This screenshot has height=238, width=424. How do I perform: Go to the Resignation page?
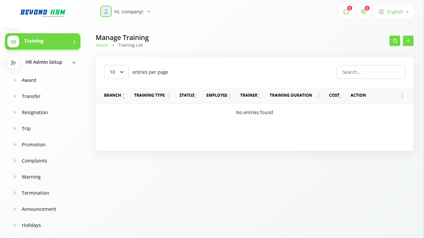pos(35,112)
